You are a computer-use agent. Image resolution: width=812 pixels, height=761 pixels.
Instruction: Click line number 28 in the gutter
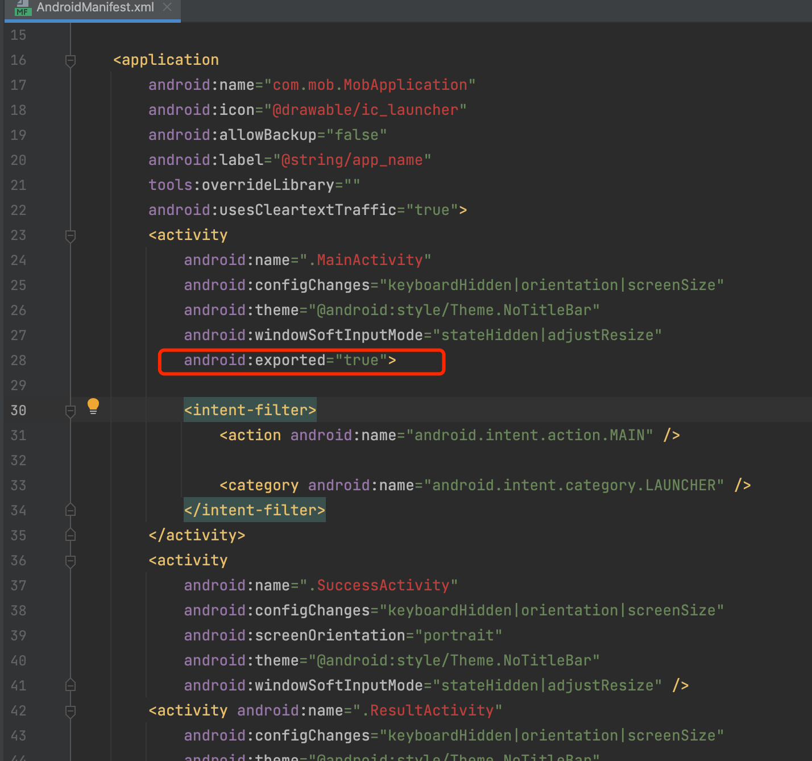click(x=18, y=360)
